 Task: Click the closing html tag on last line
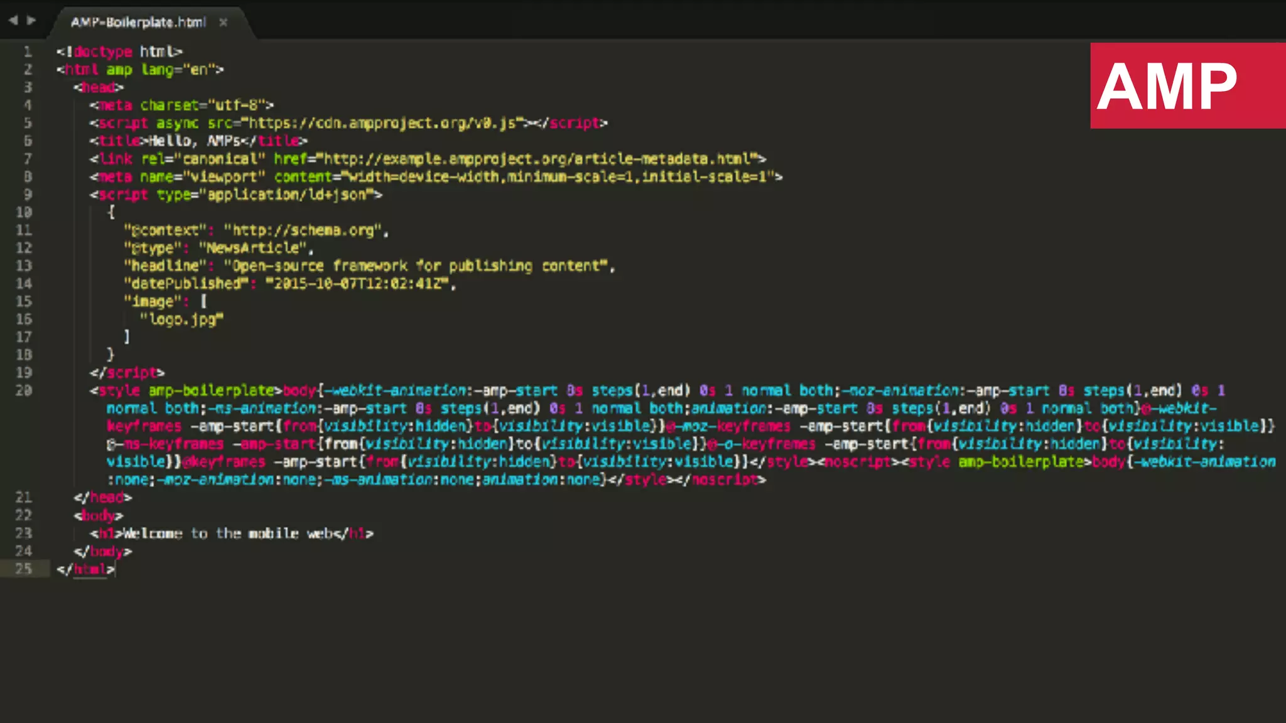[x=87, y=569]
